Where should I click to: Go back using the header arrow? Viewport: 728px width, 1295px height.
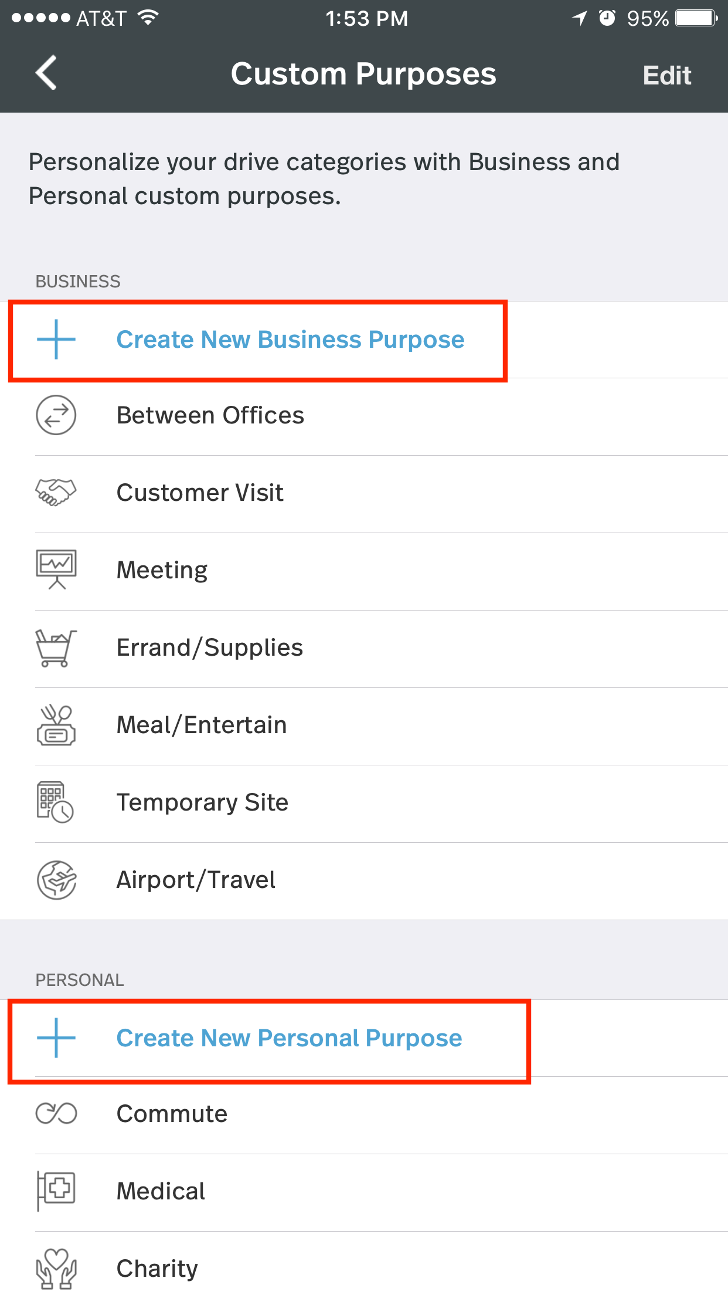[x=46, y=73]
